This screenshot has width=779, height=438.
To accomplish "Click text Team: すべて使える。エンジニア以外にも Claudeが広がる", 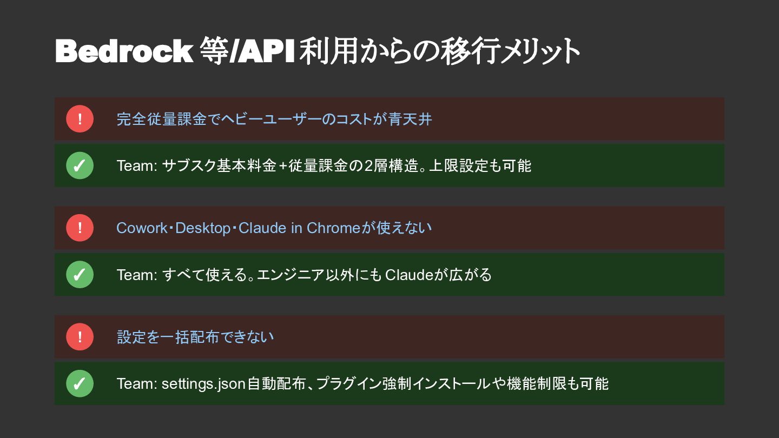I will (x=304, y=275).
